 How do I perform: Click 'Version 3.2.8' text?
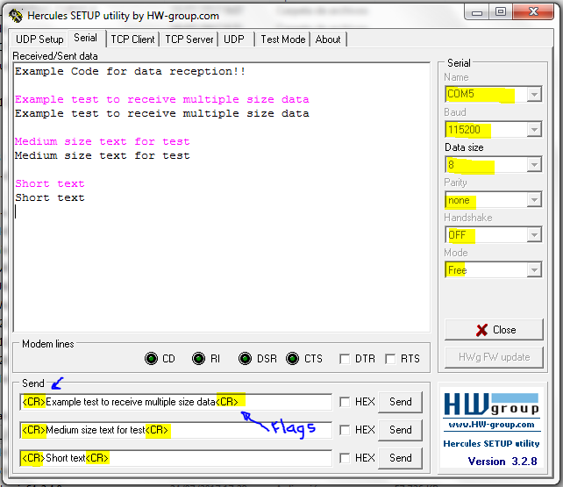502,462
